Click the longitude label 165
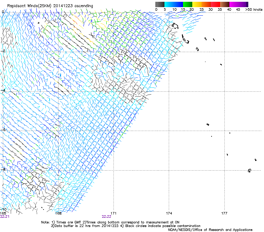264x232 pixels. [3, 213]
